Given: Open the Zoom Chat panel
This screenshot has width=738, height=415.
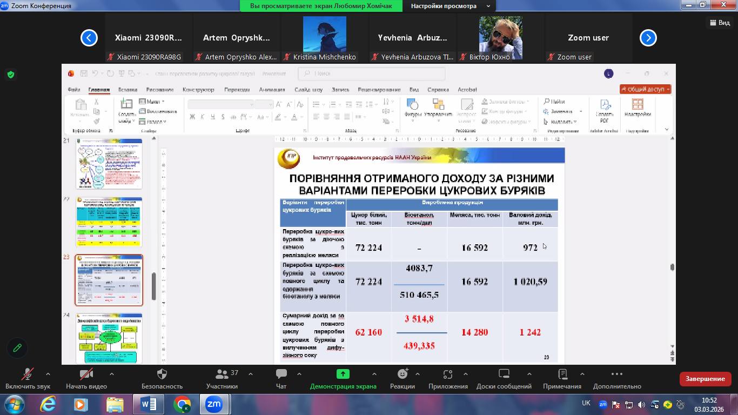Looking at the screenshot, I should 281,374.
